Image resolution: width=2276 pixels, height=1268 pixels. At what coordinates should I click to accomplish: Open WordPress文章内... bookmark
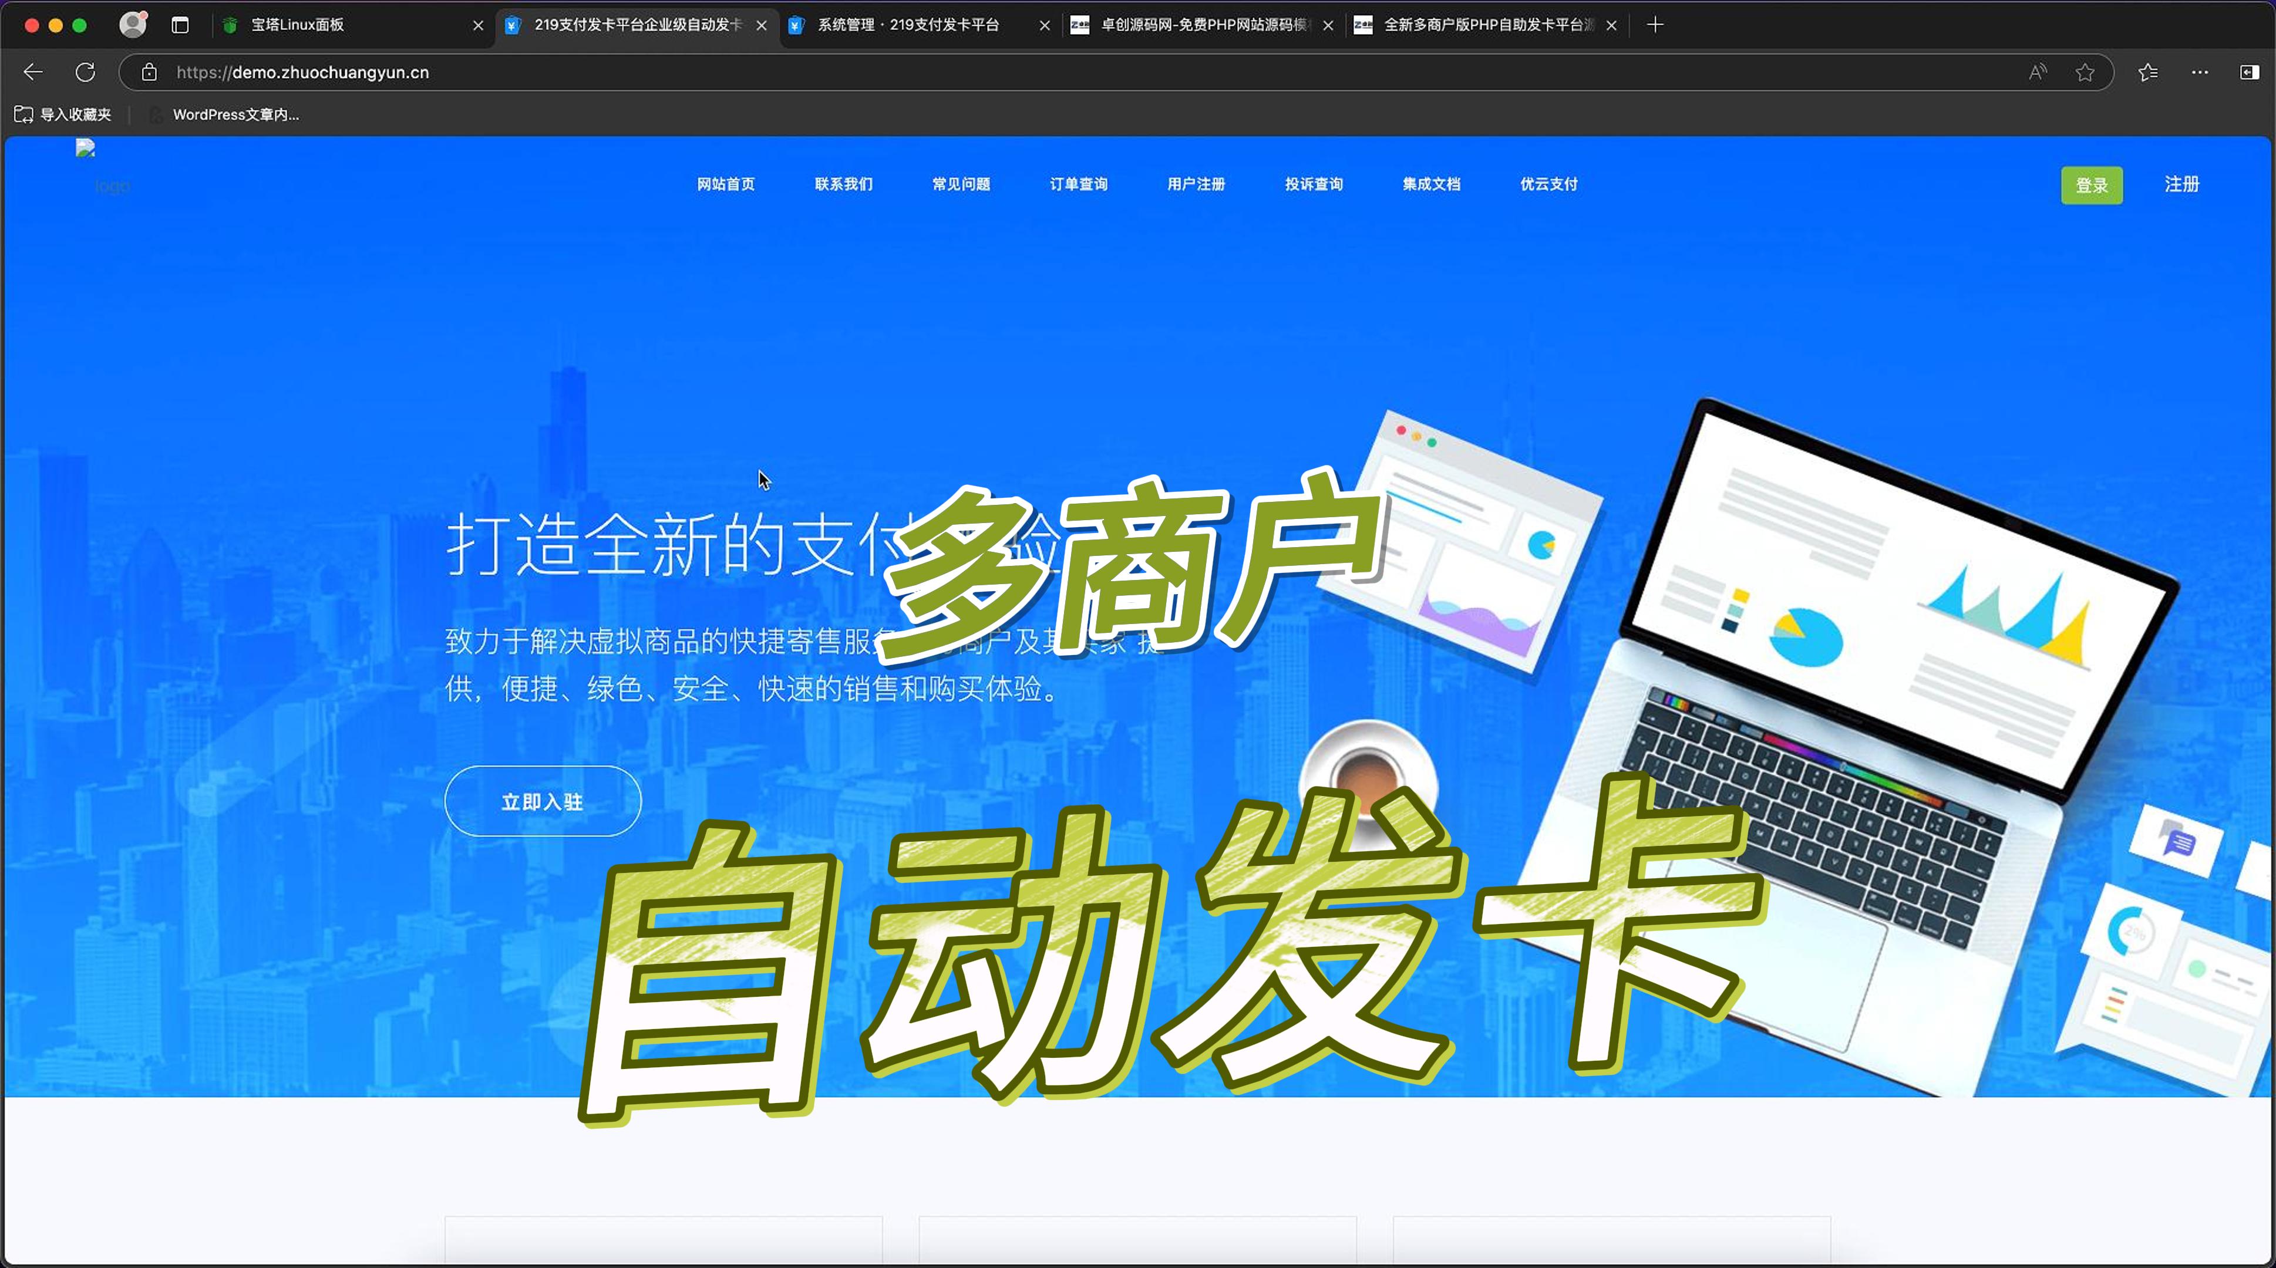[224, 115]
